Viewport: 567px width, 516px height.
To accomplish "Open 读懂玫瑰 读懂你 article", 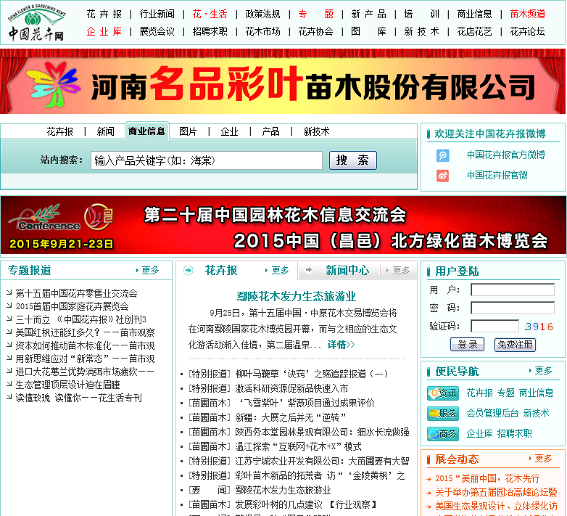I will [78, 398].
